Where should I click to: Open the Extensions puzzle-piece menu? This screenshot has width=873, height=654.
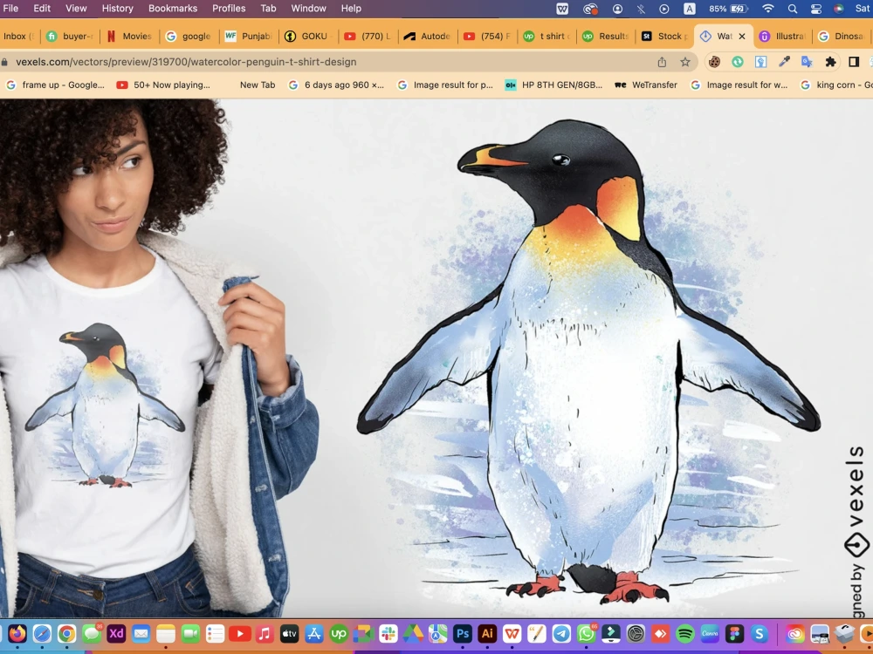830,62
